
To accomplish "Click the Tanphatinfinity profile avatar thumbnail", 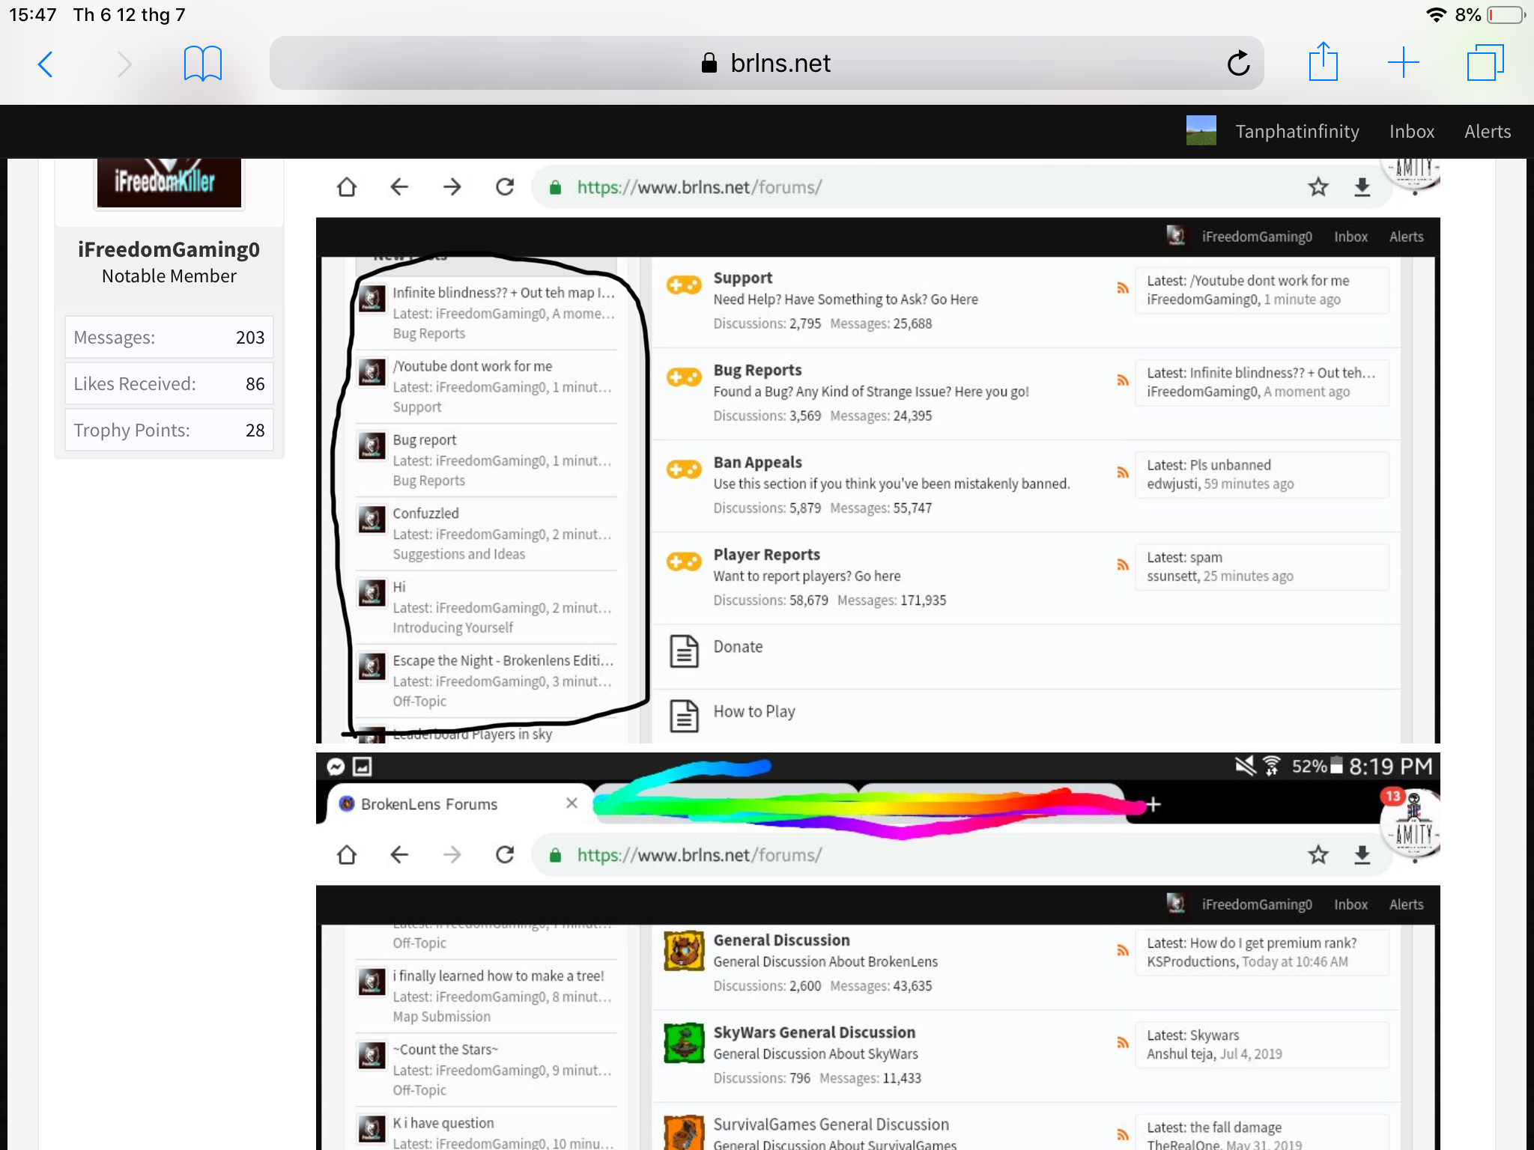I will click(1201, 131).
